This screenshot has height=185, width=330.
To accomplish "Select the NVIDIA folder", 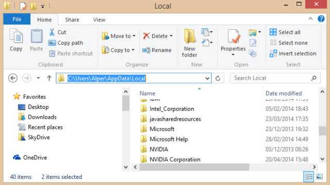I will coord(154,150).
